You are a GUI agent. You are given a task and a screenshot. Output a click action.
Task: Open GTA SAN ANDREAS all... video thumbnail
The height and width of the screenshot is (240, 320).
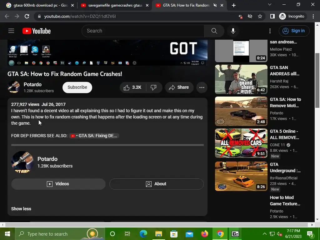(x=241, y=79)
